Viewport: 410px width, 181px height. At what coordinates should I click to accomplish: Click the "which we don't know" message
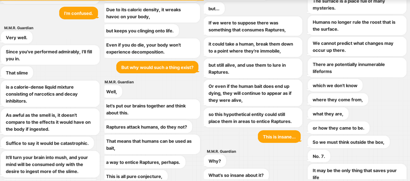(x=335, y=85)
